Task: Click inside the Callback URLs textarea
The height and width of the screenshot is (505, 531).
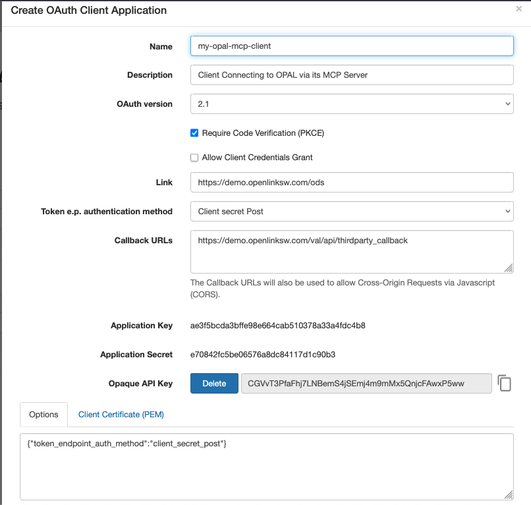Action: click(x=352, y=252)
